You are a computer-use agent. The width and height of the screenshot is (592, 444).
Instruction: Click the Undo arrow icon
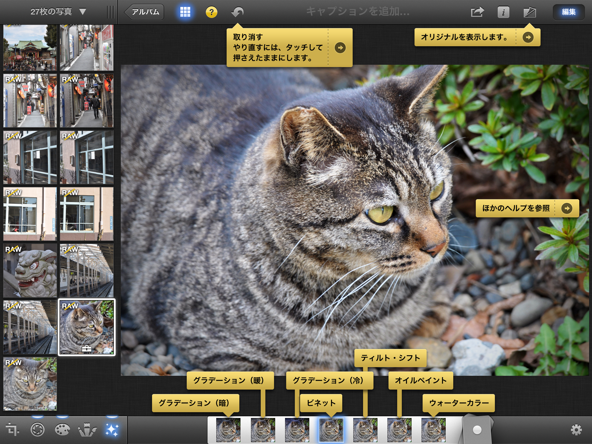click(238, 12)
